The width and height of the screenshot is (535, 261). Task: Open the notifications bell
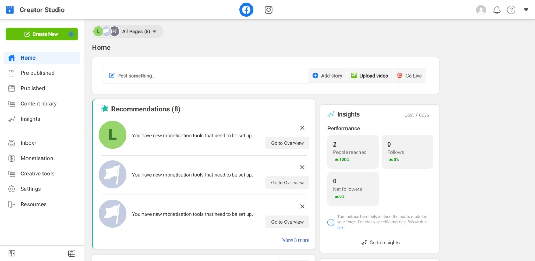(x=497, y=10)
